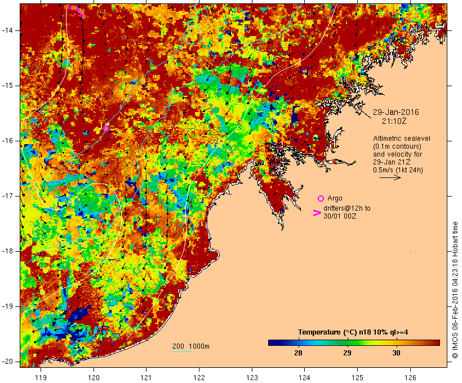Click the longitude label '123'
The image size is (462, 383).
click(252, 377)
